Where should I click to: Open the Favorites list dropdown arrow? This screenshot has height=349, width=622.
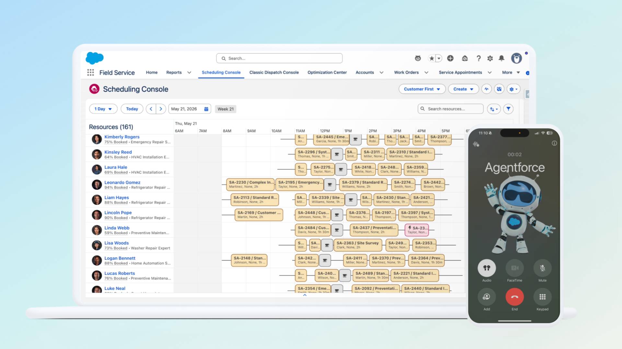coord(439,58)
